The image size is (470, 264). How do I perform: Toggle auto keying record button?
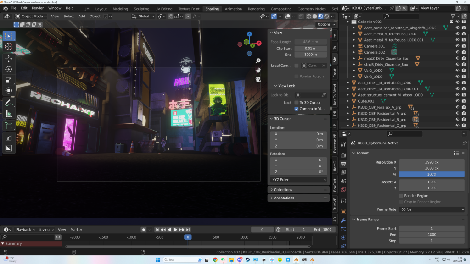(x=144, y=230)
